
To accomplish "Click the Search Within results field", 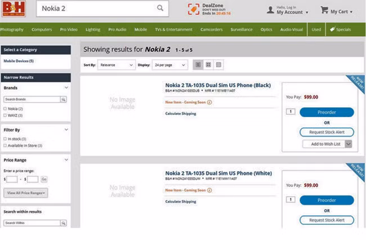I will tap(32, 223).
